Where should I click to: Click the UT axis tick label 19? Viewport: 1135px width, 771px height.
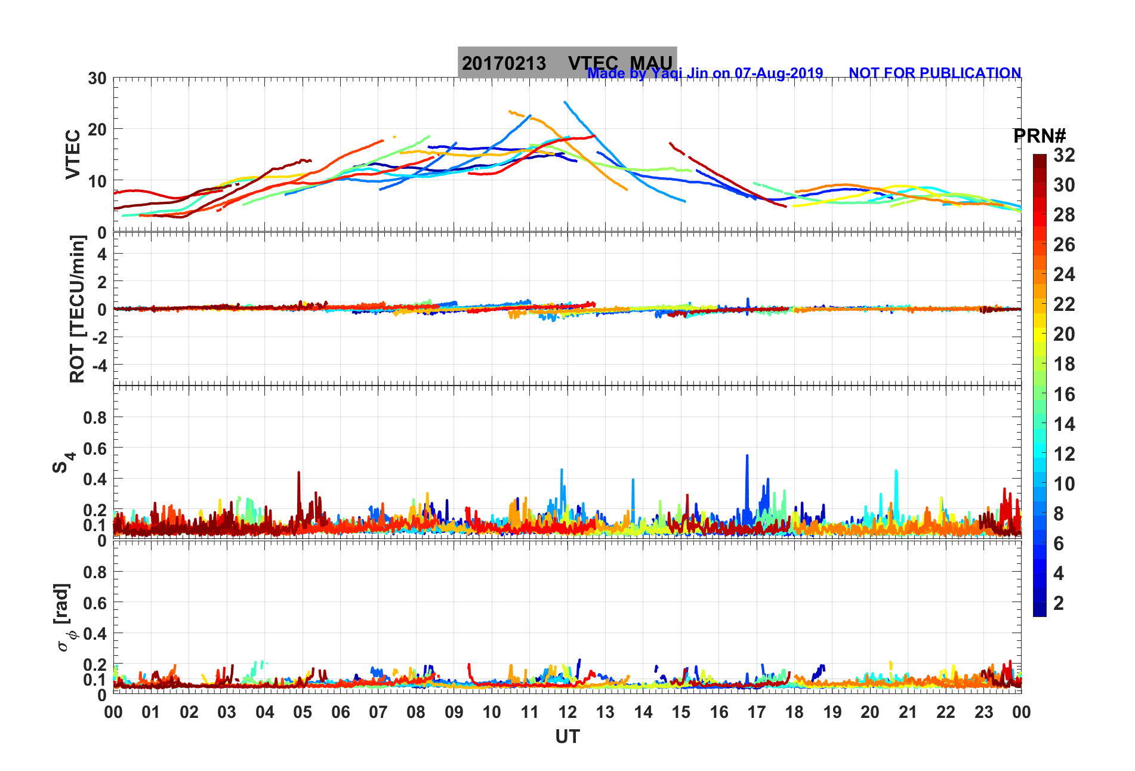coord(832,712)
